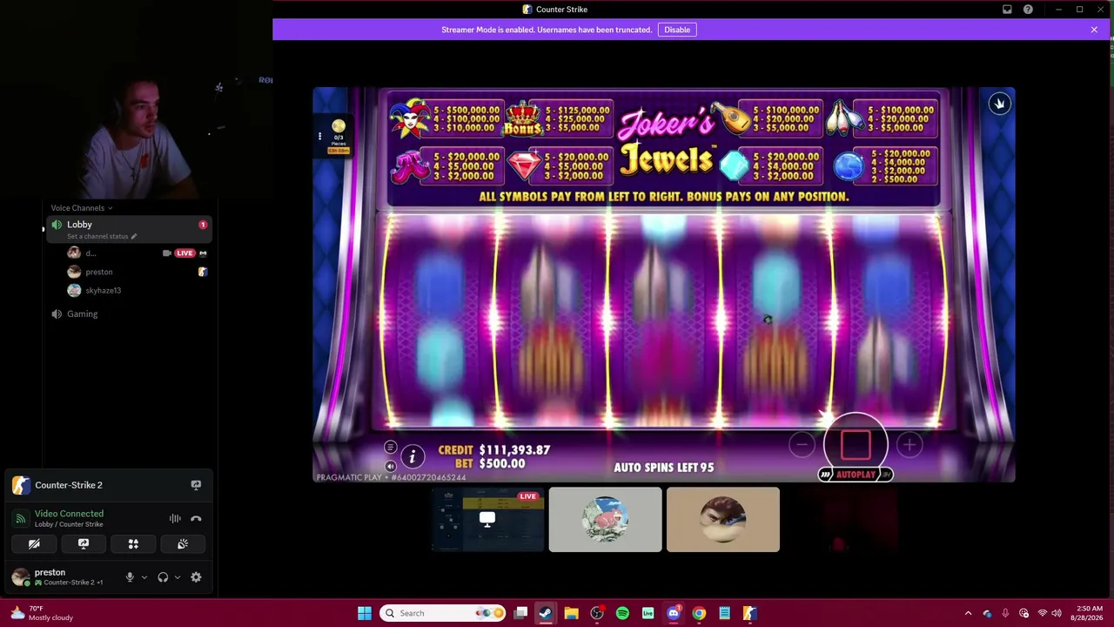Select the LIVE stream thumbnail
Screen dimensions: 1114x627
pos(488,521)
